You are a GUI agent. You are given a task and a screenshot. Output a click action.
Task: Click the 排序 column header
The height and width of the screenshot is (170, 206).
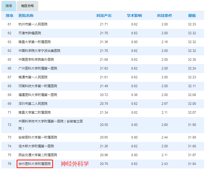pyautogui.click(x=9, y=16)
